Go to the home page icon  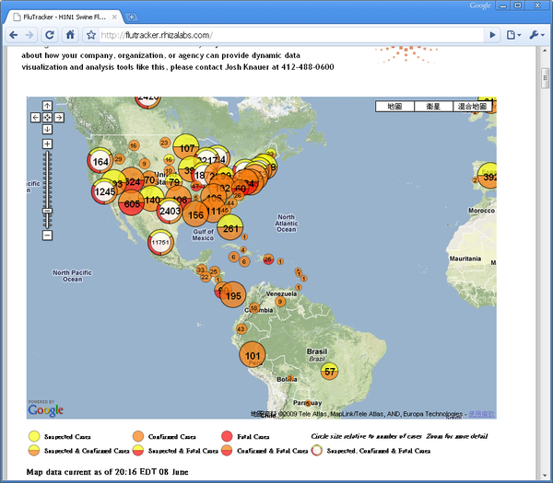pos(70,35)
